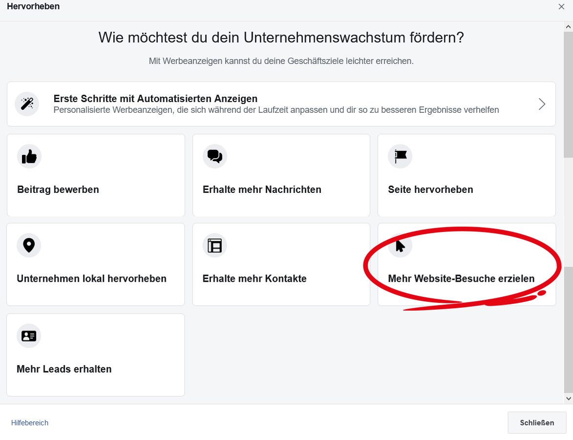
Task: Select "Erhalte mehr Nachrichten" goal
Action: coord(262,189)
